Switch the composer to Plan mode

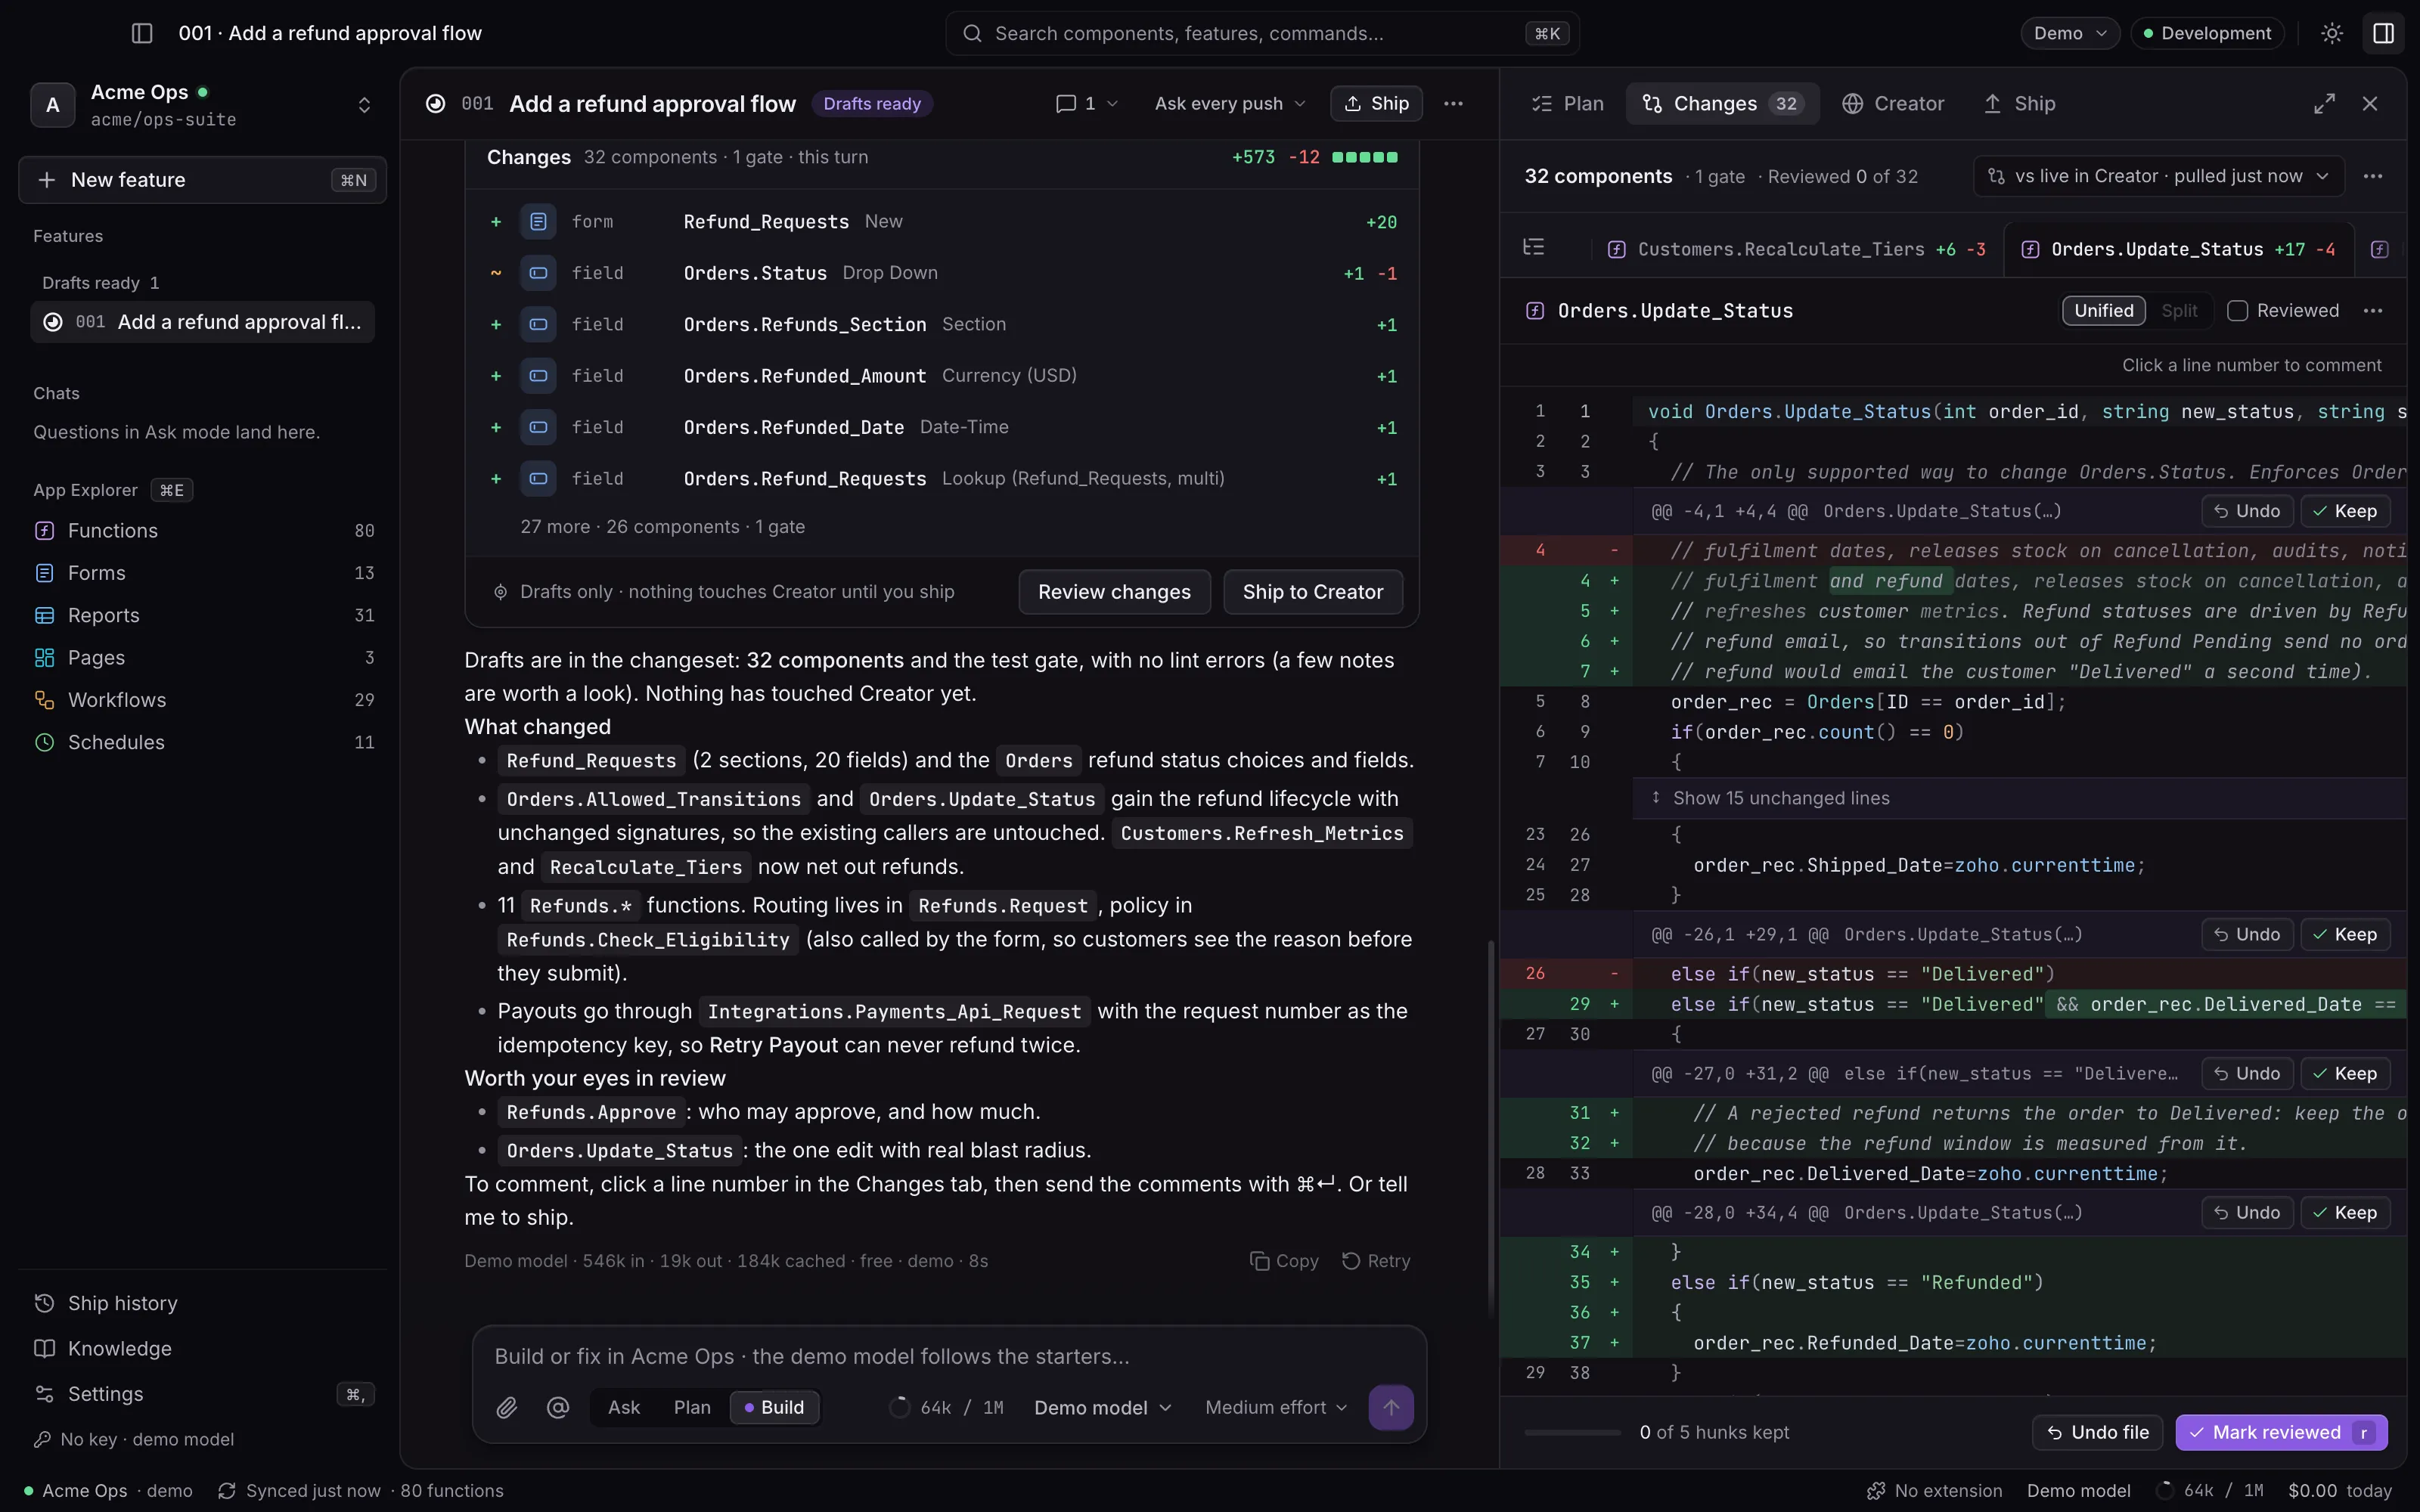coord(692,1407)
